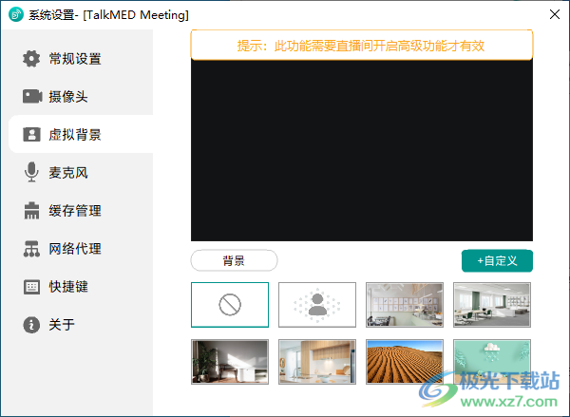Click the orange 提示 notice banner
The height and width of the screenshot is (417, 570).
[x=362, y=46]
